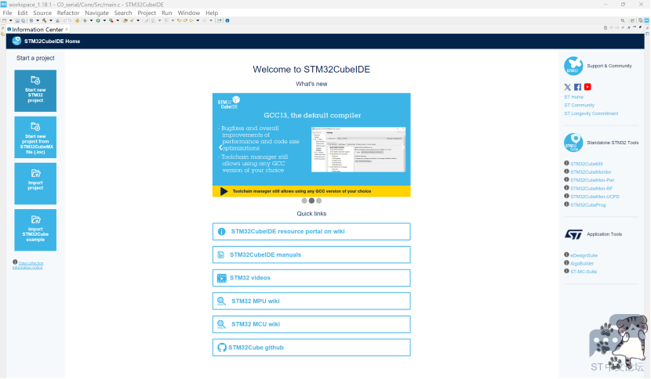Image resolution: width=651 pixels, height=379 pixels.
Task: Click the green Debug bug icon
Action: 85,20
